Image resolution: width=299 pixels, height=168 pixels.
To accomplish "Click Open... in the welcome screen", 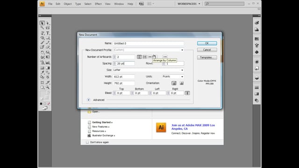I will (x=96, y=112).
